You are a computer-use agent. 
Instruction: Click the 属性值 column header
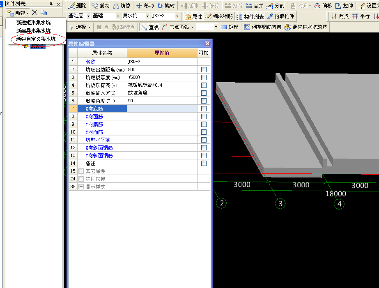pyautogui.click(x=162, y=53)
